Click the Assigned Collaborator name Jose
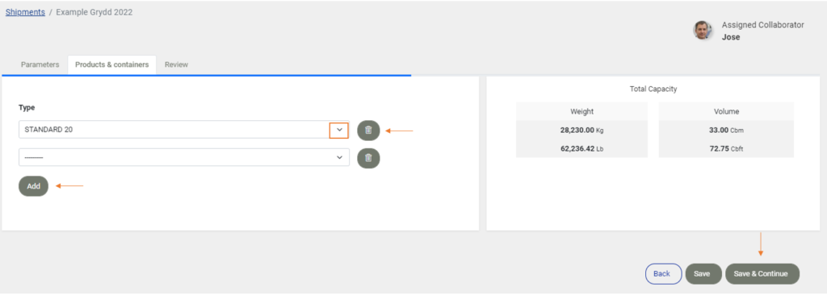Screen dimensions: 827x299 [730, 37]
